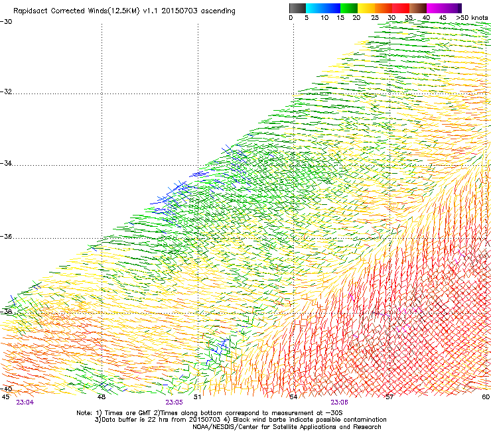Screen dimensions: 491x431
Task: Click the purple time stamp 23:04
Action: click(25, 402)
